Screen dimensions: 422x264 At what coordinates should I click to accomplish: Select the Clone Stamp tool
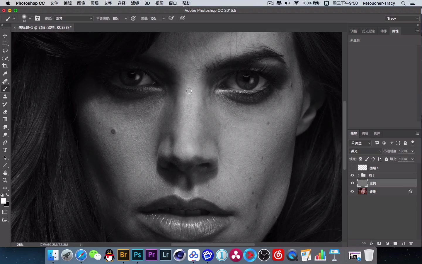tap(5, 97)
